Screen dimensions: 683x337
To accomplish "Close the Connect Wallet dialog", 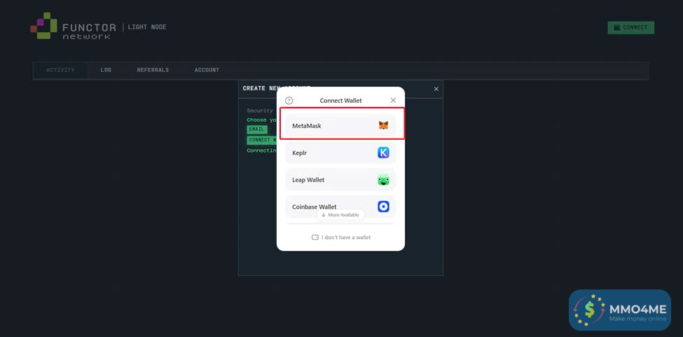I will 393,100.
